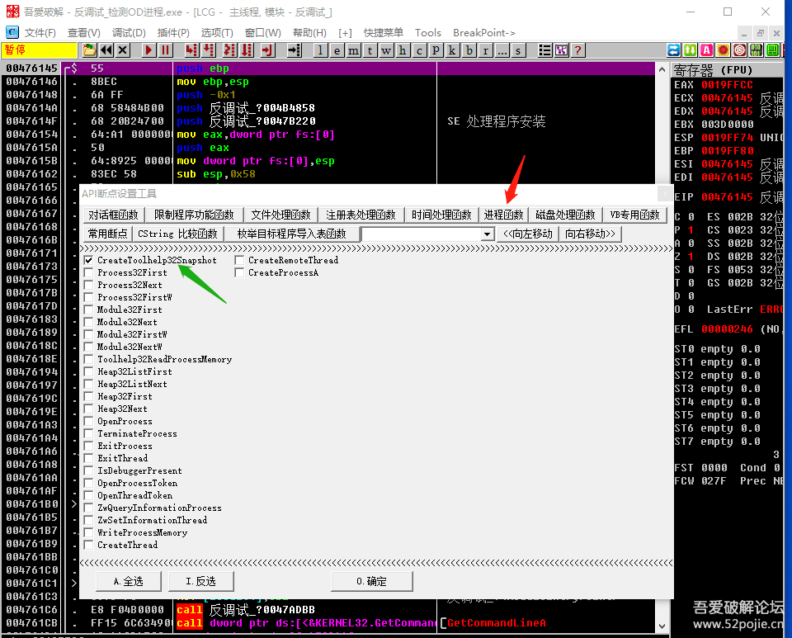Pause execution with the pause icon

click(x=167, y=50)
